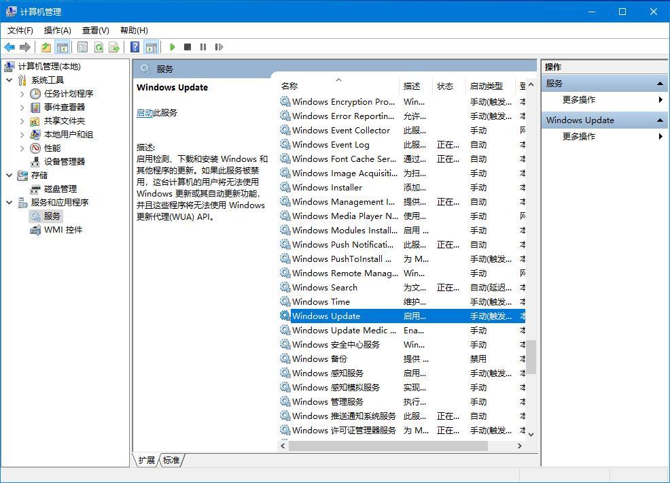Select the Windows Event Collector service
The image size is (670, 483).
[402, 130]
